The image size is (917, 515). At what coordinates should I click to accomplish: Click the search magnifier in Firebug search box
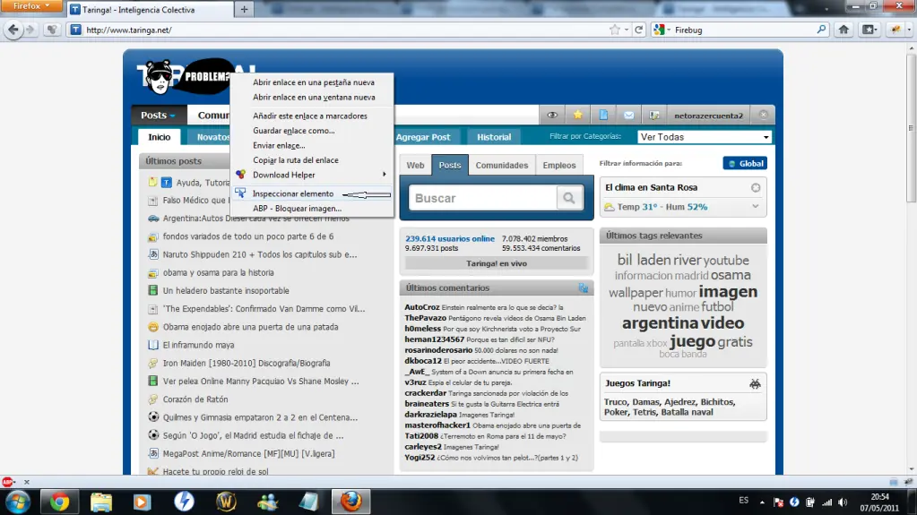[821, 30]
